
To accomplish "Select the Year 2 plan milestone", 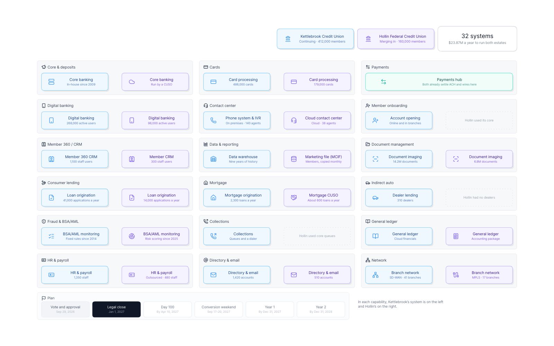I will [x=321, y=309].
